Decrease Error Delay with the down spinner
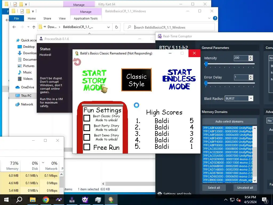This screenshot has width=273, height=205. coord(251,79)
